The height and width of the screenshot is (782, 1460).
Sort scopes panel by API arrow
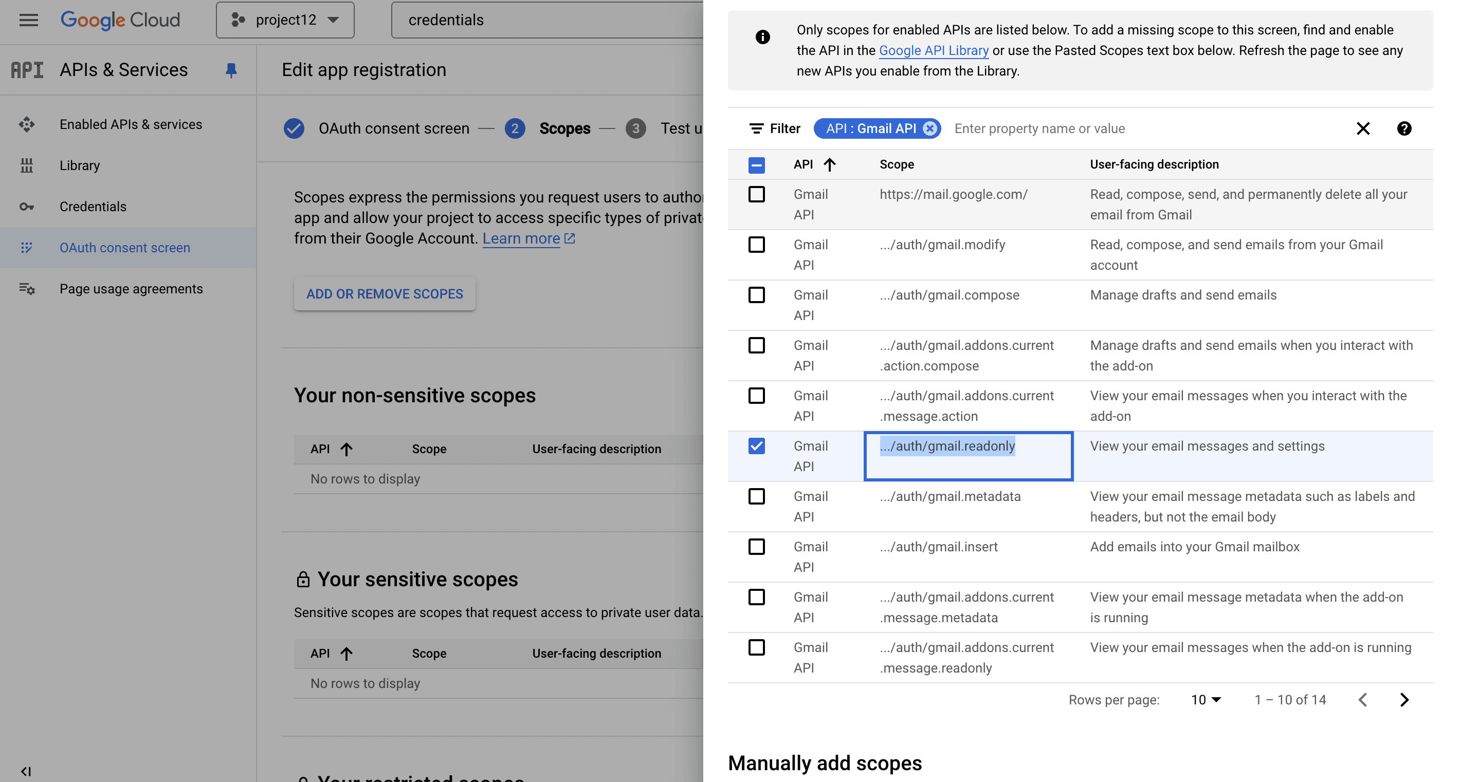tap(830, 164)
